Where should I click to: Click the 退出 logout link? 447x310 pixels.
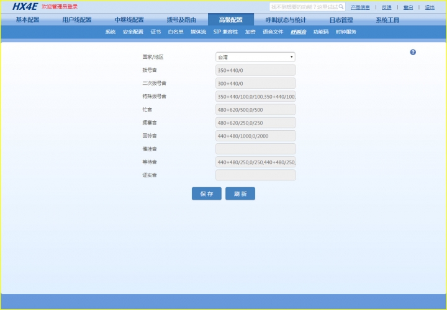(x=430, y=7)
